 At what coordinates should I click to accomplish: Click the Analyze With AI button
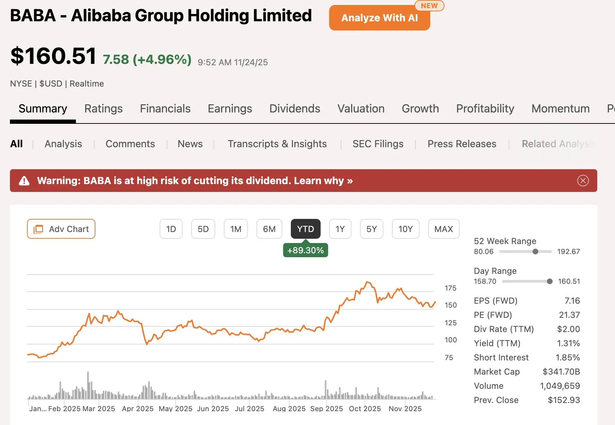379,18
